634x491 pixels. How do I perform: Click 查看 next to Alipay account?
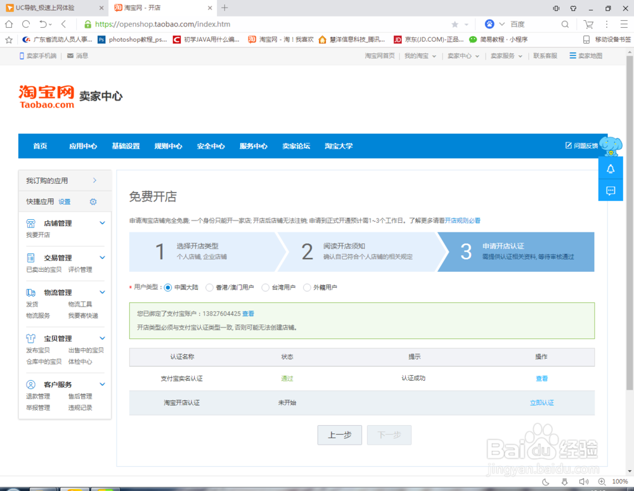[x=249, y=314]
